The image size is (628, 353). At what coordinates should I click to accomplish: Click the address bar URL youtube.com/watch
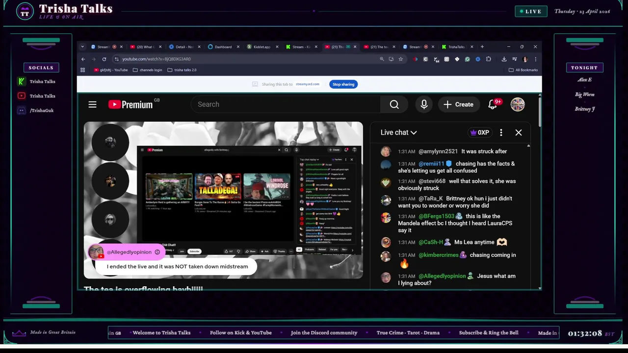click(x=157, y=59)
